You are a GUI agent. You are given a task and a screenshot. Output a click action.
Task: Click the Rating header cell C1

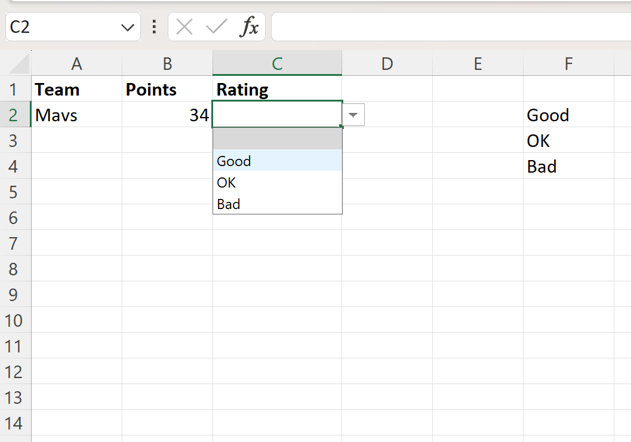tap(277, 89)
